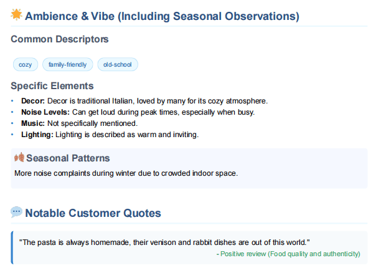Click the Music bullet label
The height and width of the screenshot is (268, 381).
pos(33,123)
